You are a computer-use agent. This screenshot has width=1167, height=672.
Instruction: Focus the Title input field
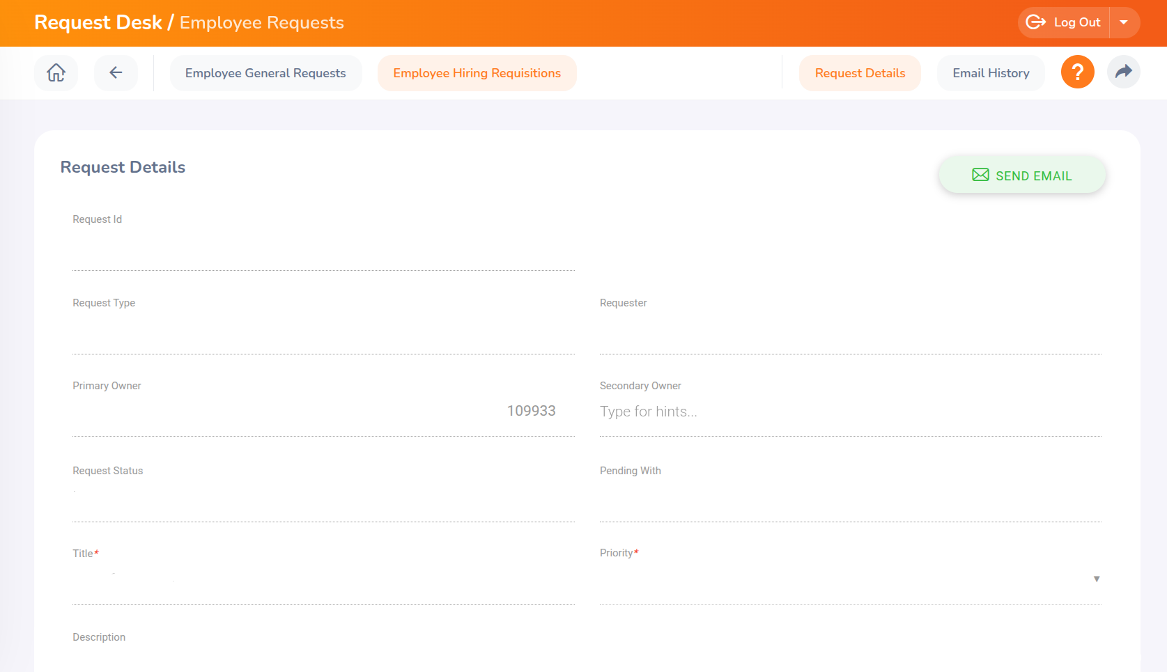point(323,579)
